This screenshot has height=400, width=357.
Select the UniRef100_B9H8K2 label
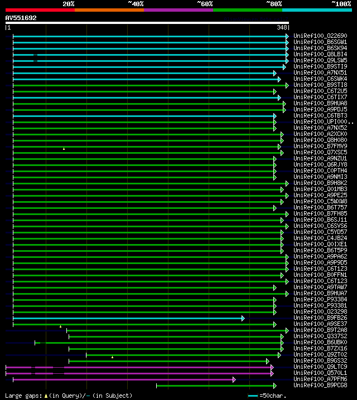coord(320,183)
